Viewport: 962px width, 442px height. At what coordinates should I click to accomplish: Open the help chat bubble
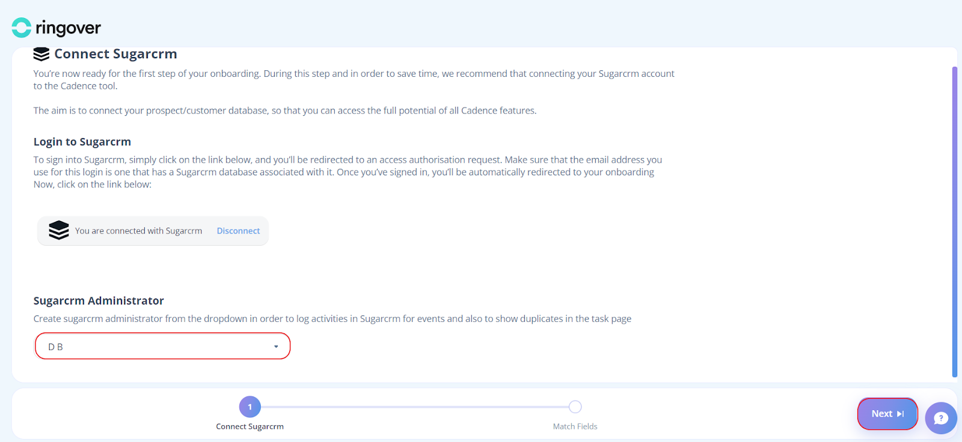pos(941,418)
